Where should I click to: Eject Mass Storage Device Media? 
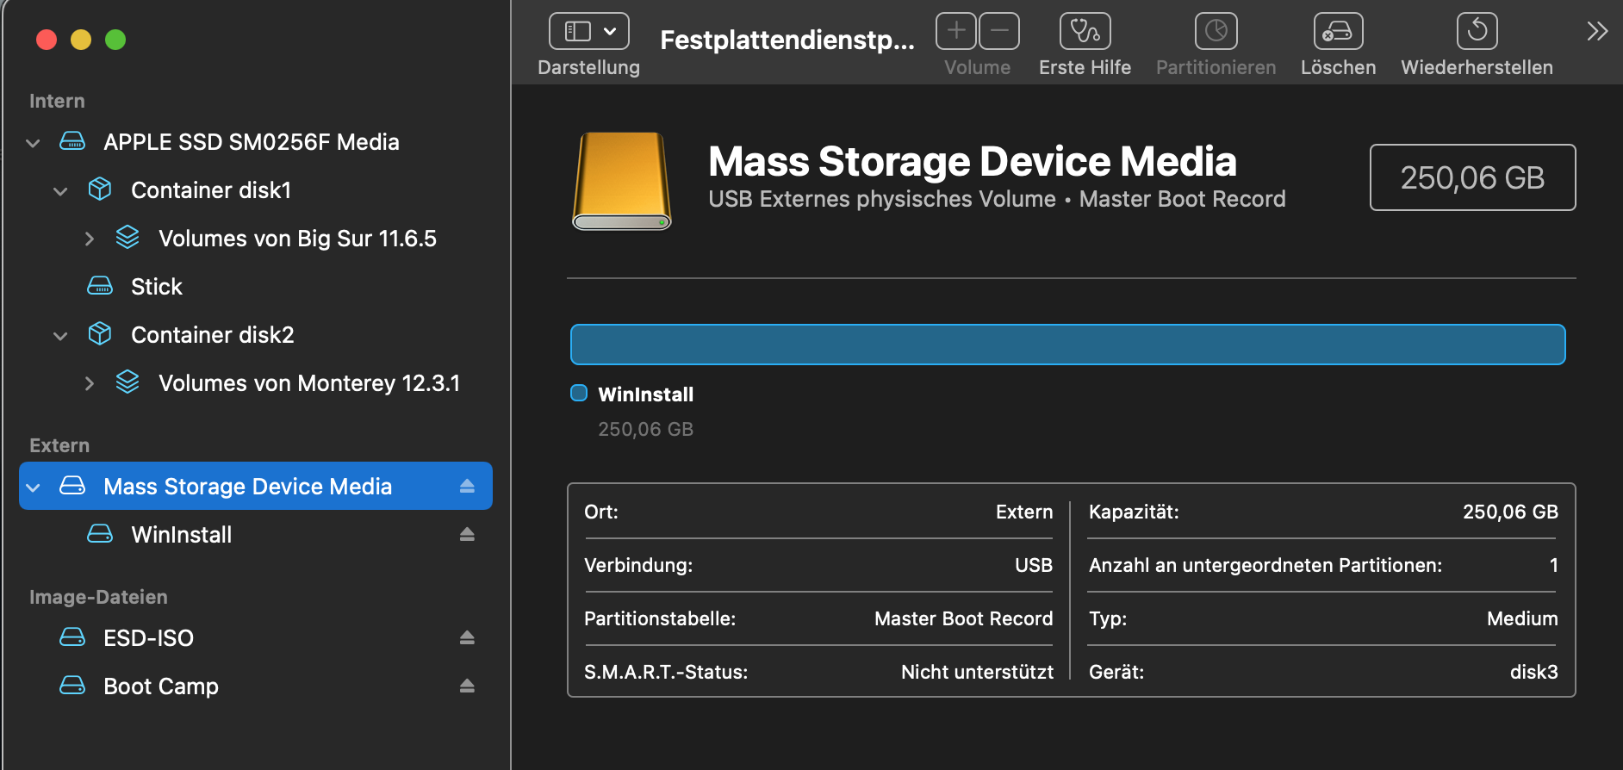click(467, 487)
